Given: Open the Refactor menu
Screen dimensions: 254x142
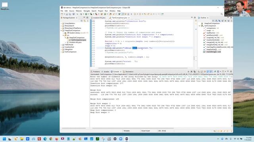Looking at the screenshot, I should click(79, 11).
